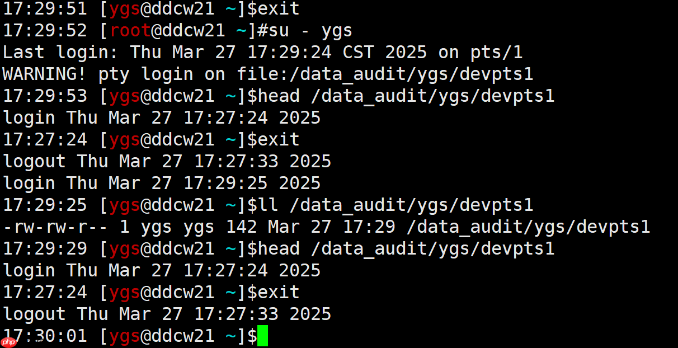Click the 'Last login' line
This screenshot has width=678, height=348.
[x=263, y=52]
